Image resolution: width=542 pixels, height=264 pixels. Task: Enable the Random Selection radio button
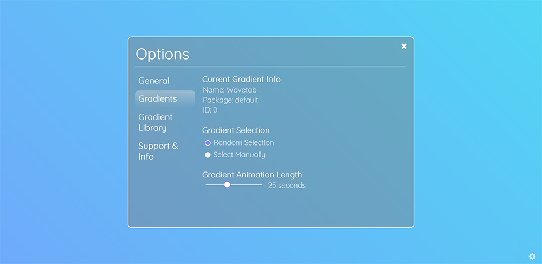pyautogui.click(x=208, y=143)
